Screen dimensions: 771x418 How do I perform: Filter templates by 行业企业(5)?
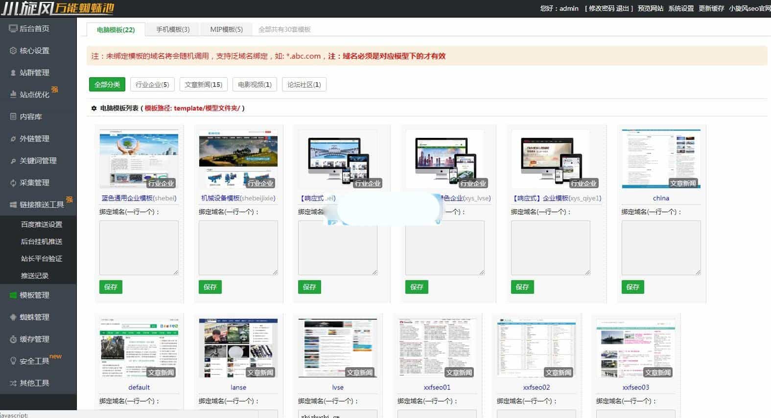coord(152,85)
